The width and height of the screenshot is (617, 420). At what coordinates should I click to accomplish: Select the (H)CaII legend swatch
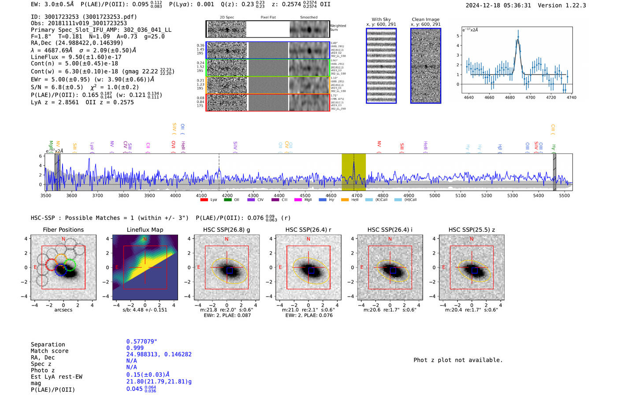click(398, 200)
